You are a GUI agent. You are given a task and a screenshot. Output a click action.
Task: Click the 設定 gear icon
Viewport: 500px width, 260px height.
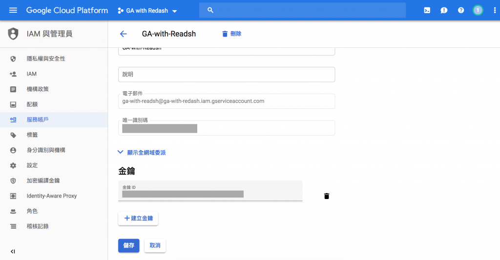[x=13, y=165]
